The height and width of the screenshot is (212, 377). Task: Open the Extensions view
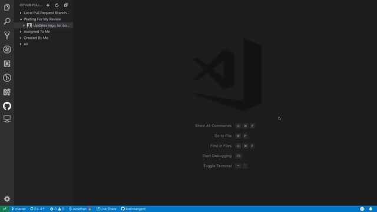pos(7,64)
